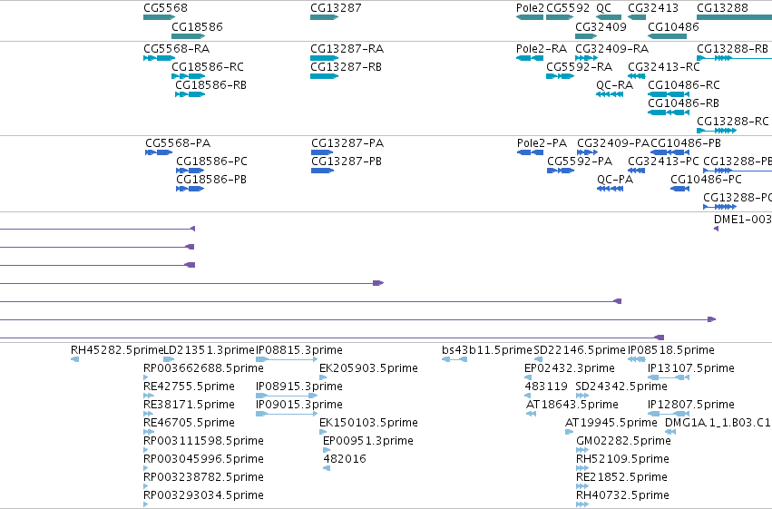Select transcript QC-RA

click(x=614, y=85)
